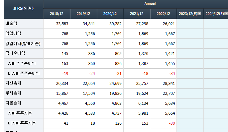This screenshot has width=228, height=132.
Task: Click the 2021/12 column header
Action: point(137,14)
